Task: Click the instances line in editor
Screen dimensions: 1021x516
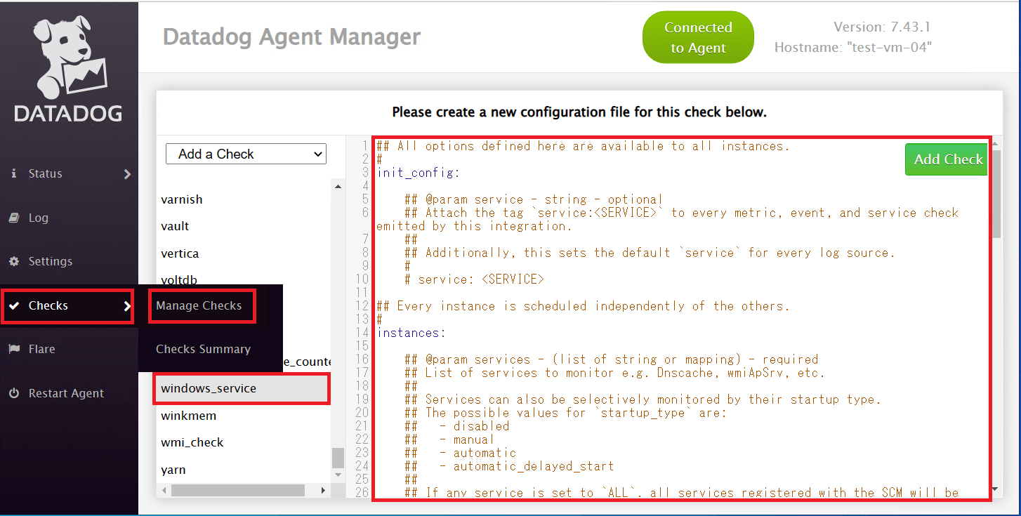Action: [x=411, y=333]
